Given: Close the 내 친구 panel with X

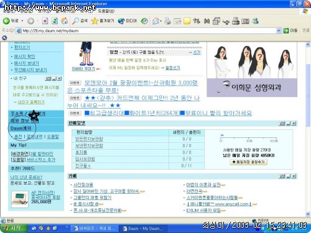Looking at the screenshot, I should pos(59,78).
